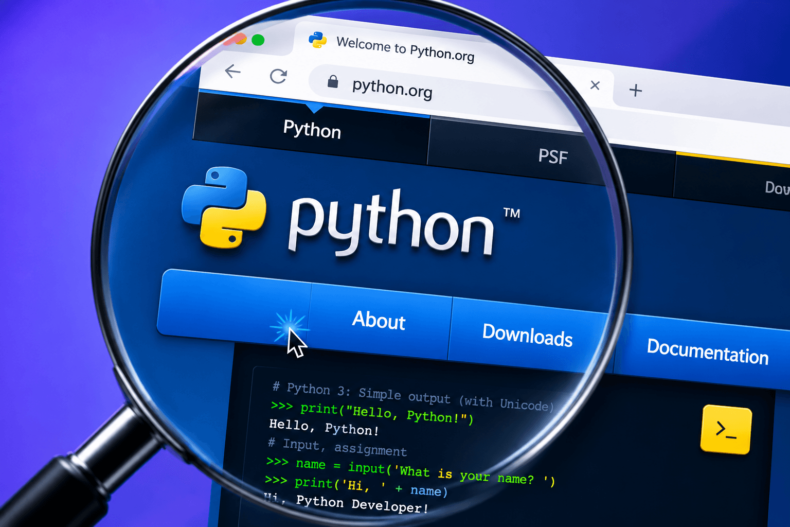Click the output line 'Hello, Python!'

(x=324, y=427)
